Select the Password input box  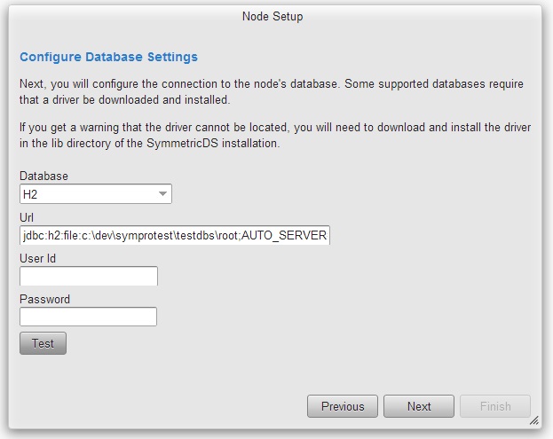coord(88,317)
